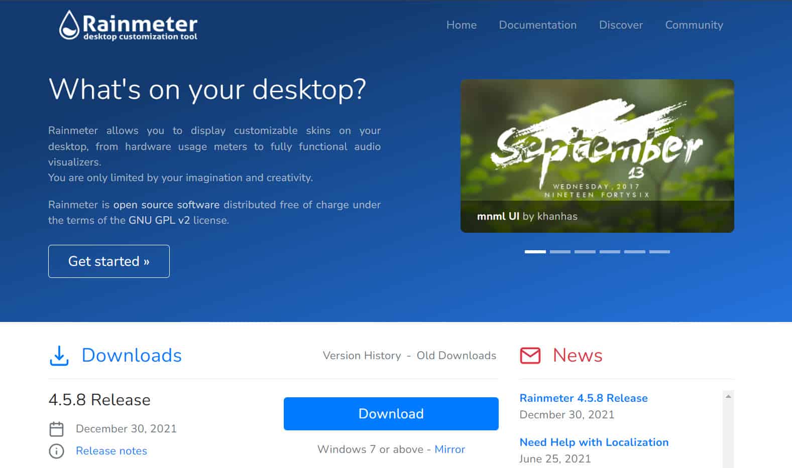Open the Need Help with Localization link

594,442
